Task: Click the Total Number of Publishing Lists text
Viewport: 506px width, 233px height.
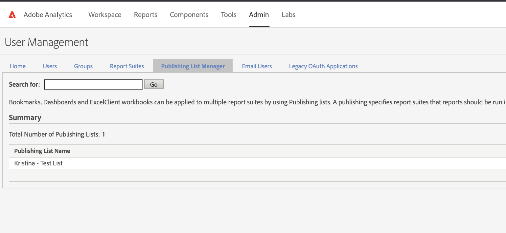Action: [x=57, y=134]
